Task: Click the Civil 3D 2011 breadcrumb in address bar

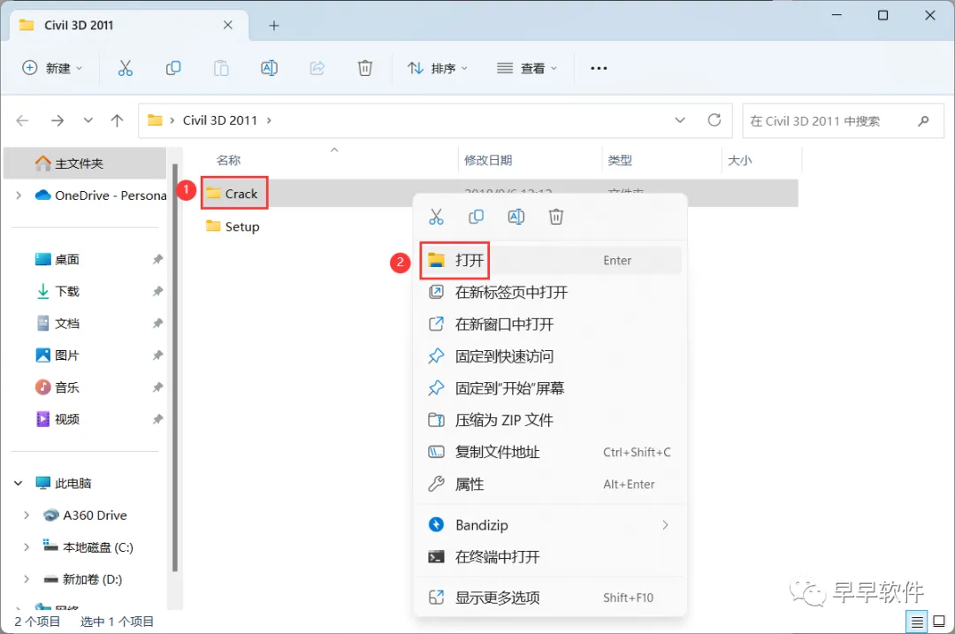Action: pyautogui.click(x=220, y=120)
